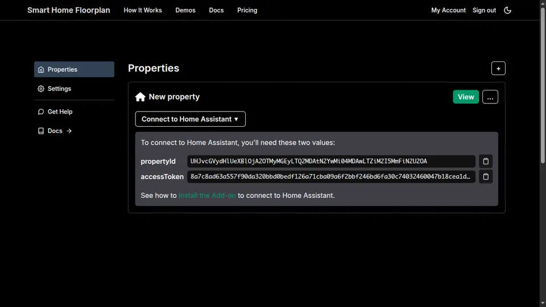Open My Account

click(448, 10)
